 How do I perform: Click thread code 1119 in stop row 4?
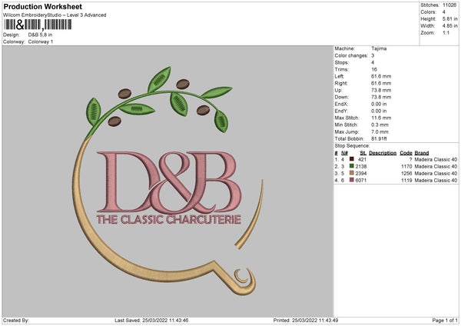406,180
